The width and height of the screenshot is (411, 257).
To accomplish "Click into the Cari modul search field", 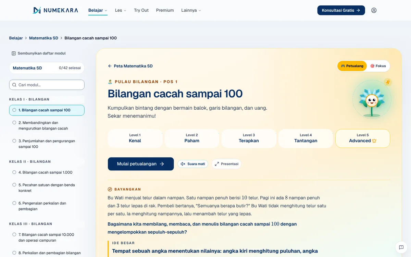I will click(47, 85).
